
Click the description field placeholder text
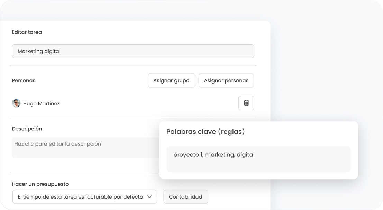[x=58, y=144]
